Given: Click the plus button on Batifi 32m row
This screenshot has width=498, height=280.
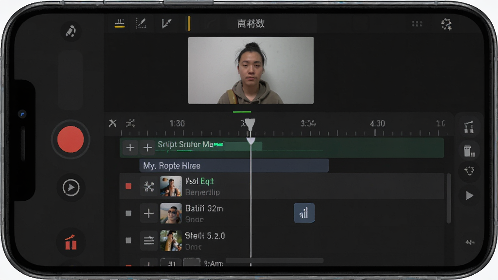Looking at the screenshot, I should click(149, 213).
